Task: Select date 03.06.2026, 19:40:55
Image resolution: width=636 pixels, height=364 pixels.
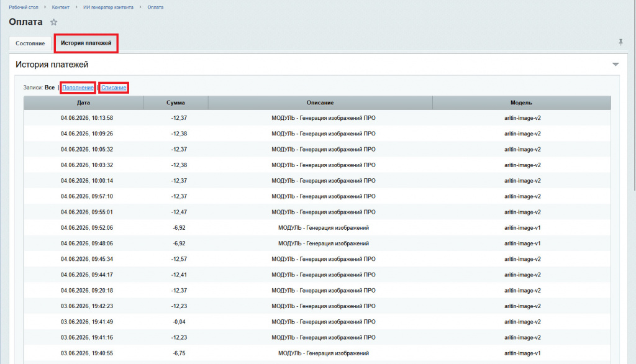Action: 87,353
